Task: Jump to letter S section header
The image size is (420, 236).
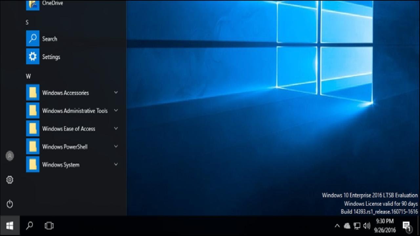Action: pos(27,22)
